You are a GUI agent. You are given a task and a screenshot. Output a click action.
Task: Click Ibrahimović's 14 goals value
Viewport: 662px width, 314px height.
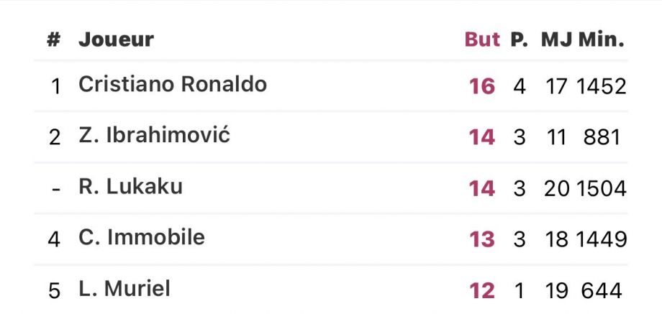click(481, 137)
